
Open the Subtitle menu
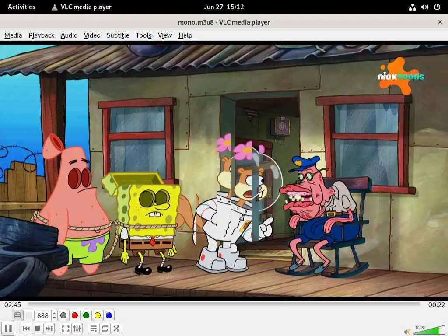pyautogui.click(x=118, y=35)
